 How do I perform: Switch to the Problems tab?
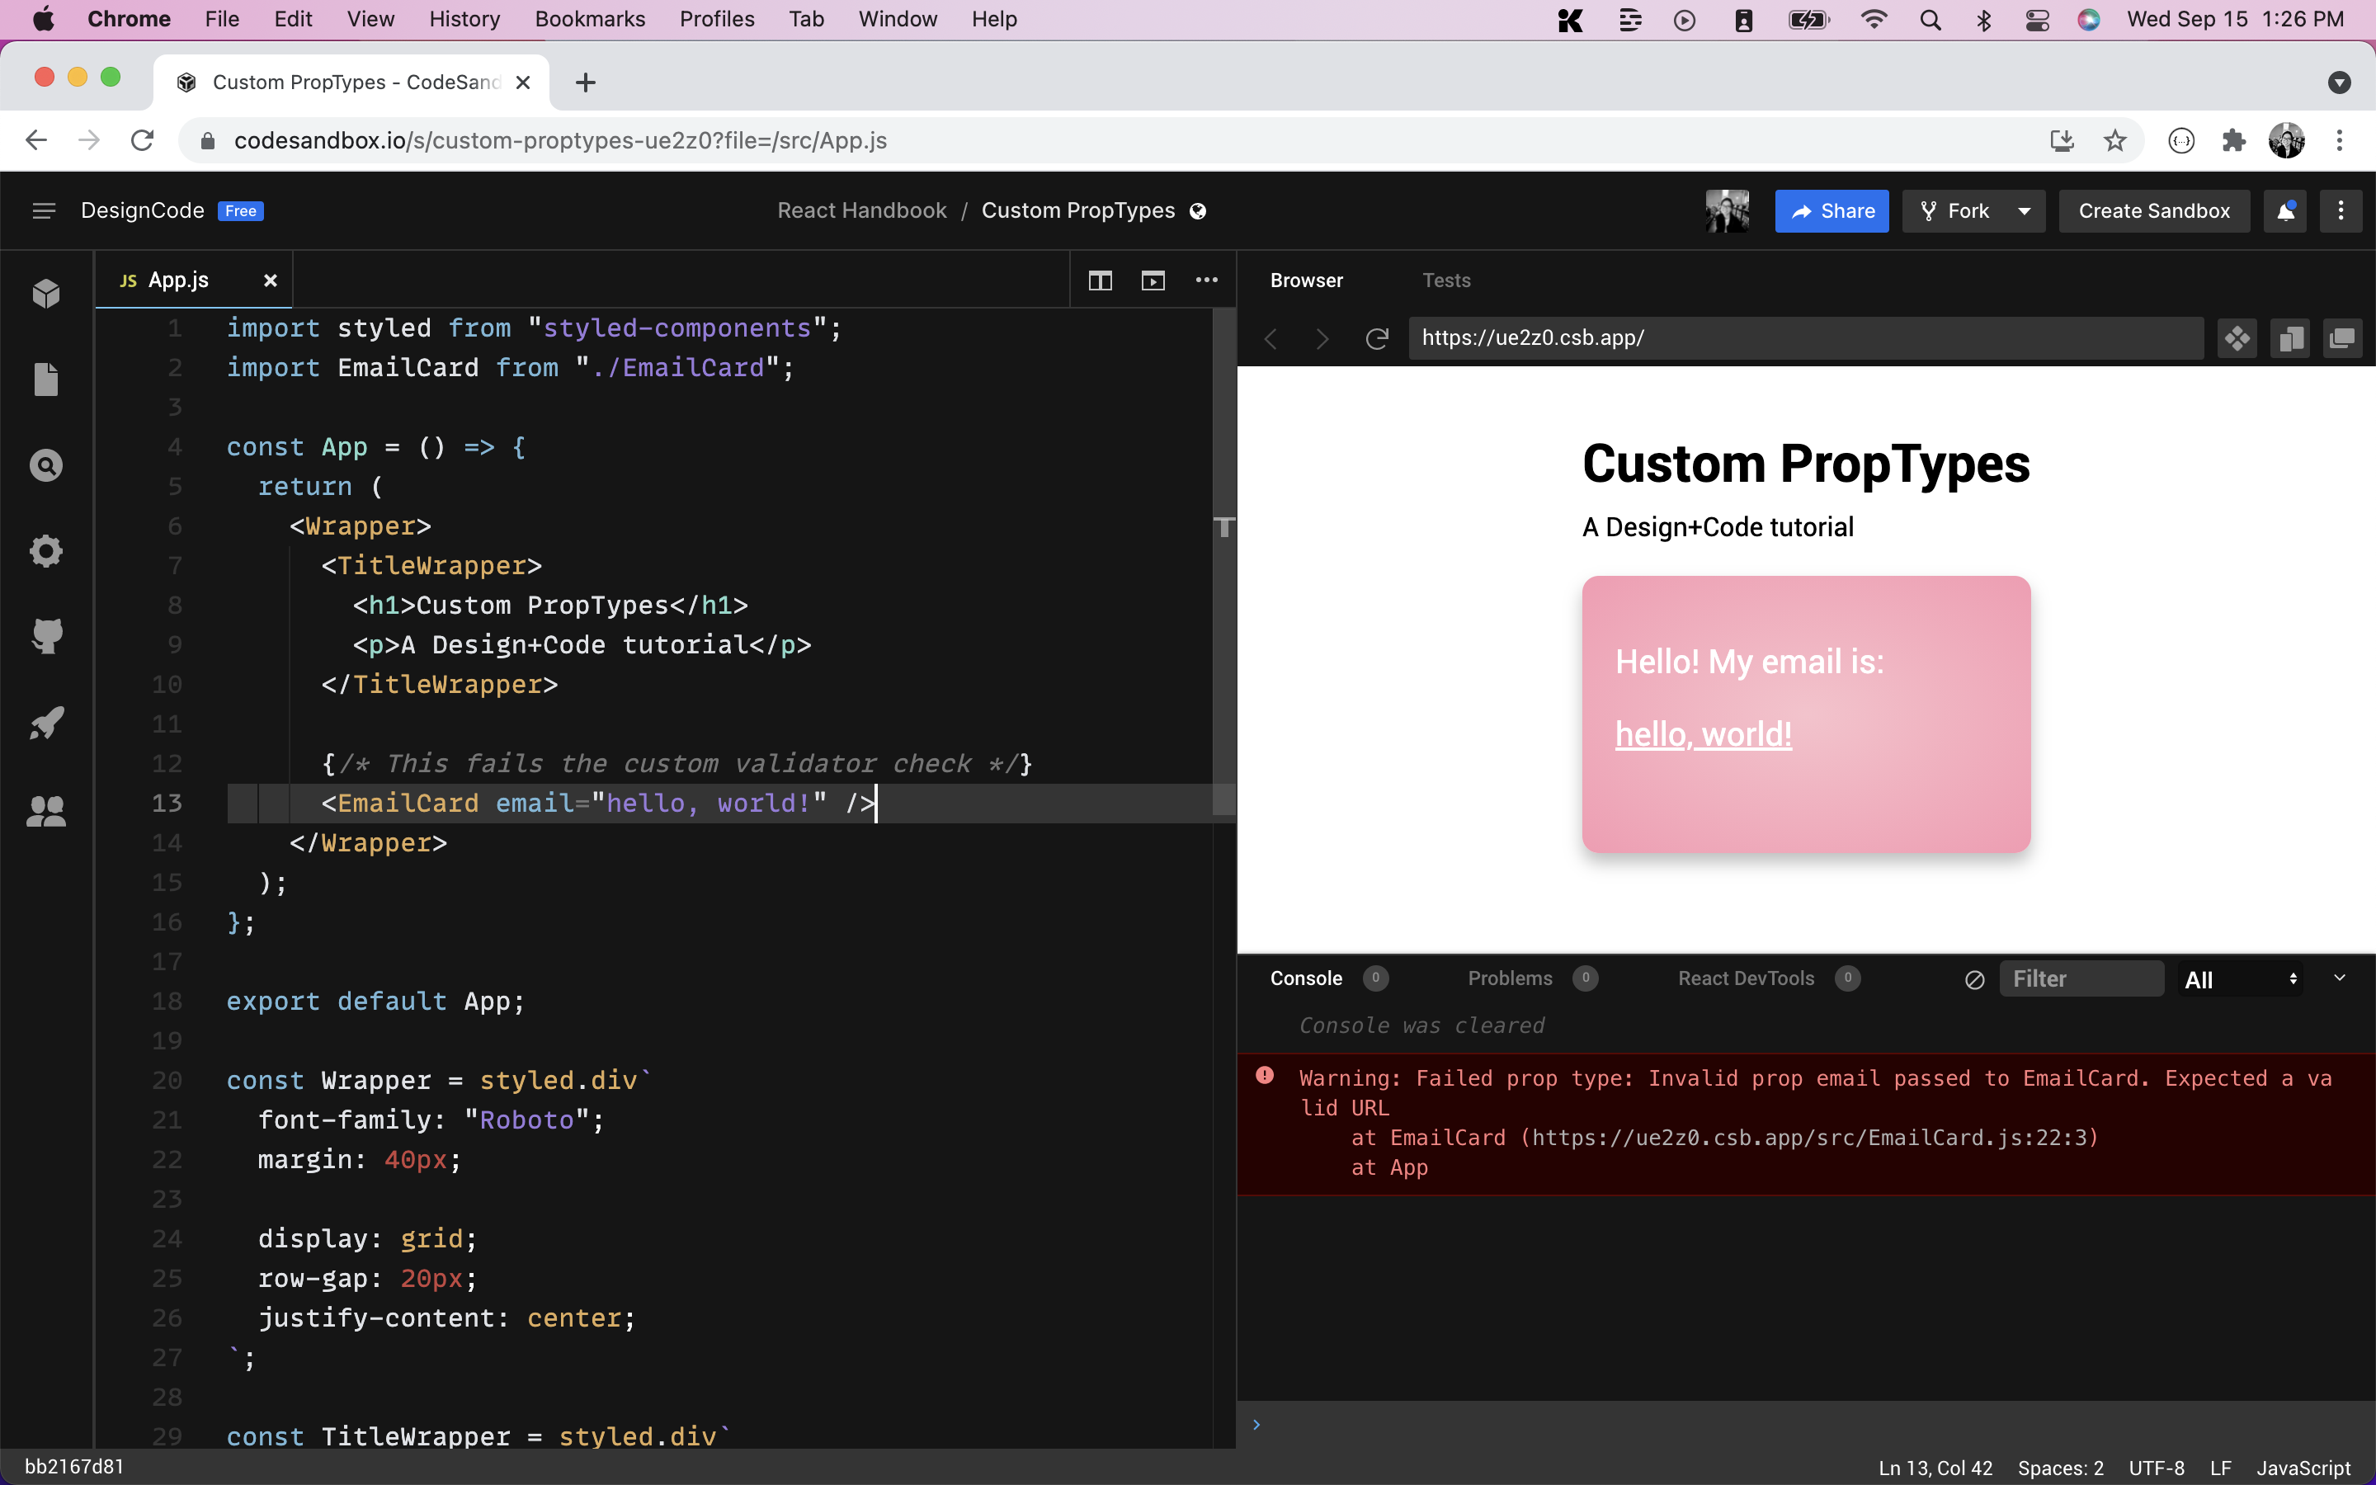[x=1510, y=978]
